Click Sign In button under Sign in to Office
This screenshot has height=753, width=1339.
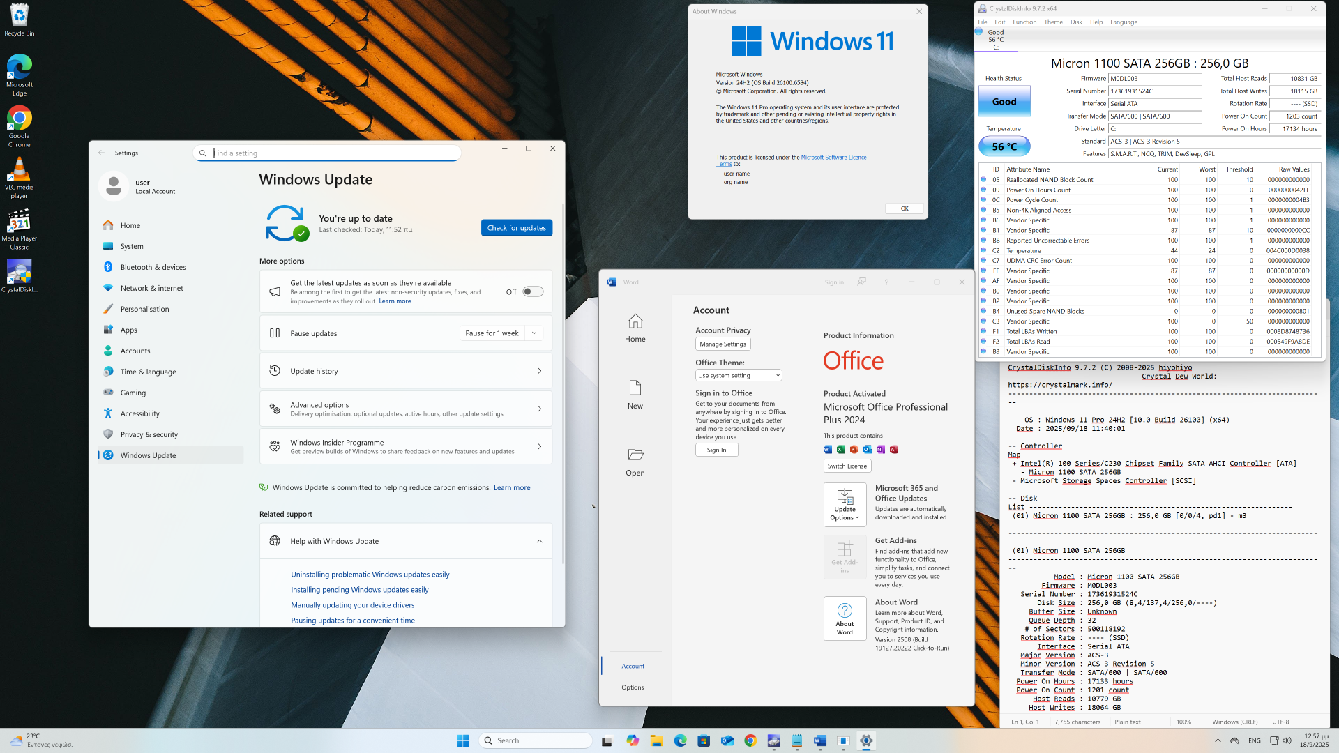[x=716, y=450]
